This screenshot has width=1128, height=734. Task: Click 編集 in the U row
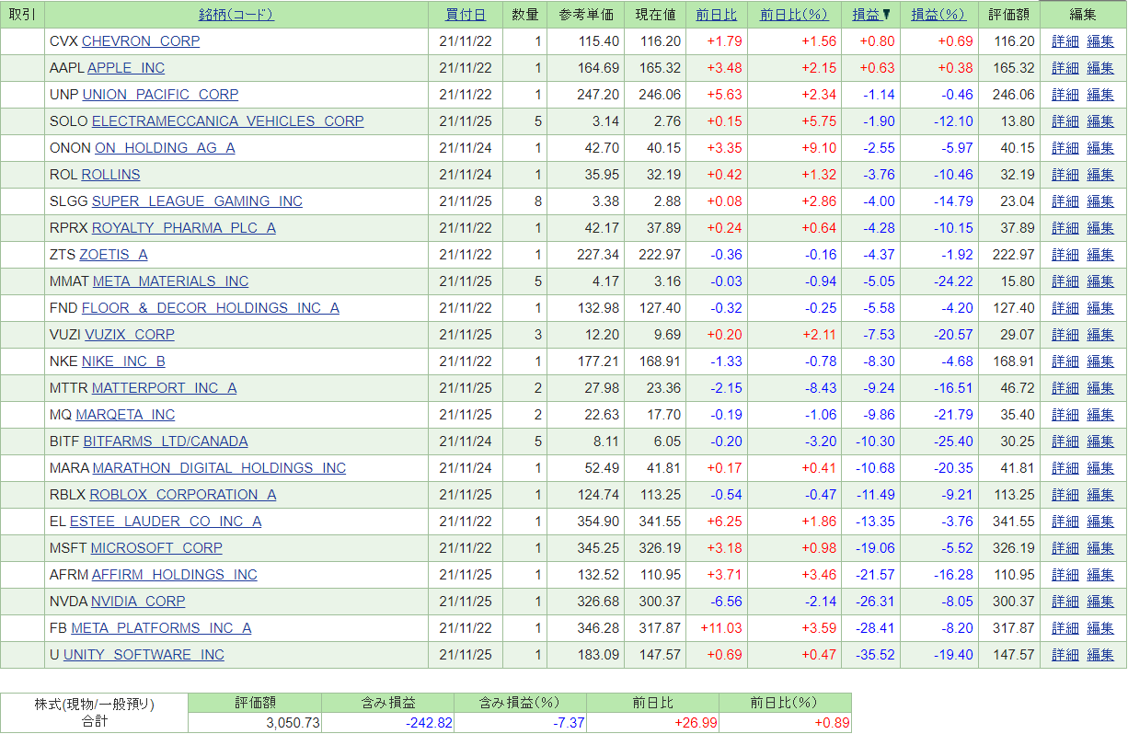point(1100,655)
